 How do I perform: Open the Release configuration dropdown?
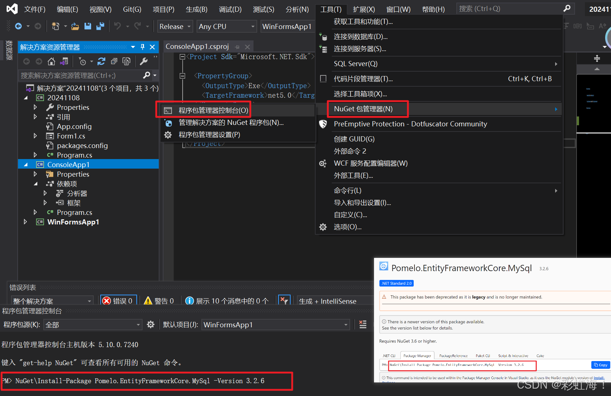[175, 26]
